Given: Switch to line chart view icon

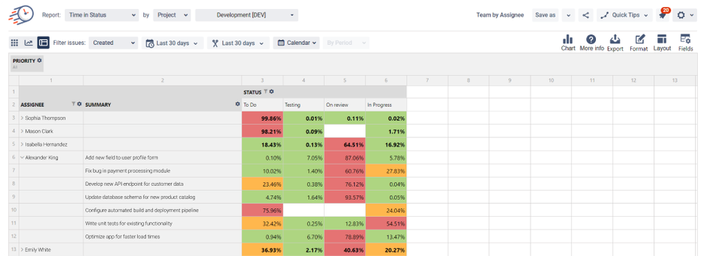Looking at the screenshot, I should [28, 43].
